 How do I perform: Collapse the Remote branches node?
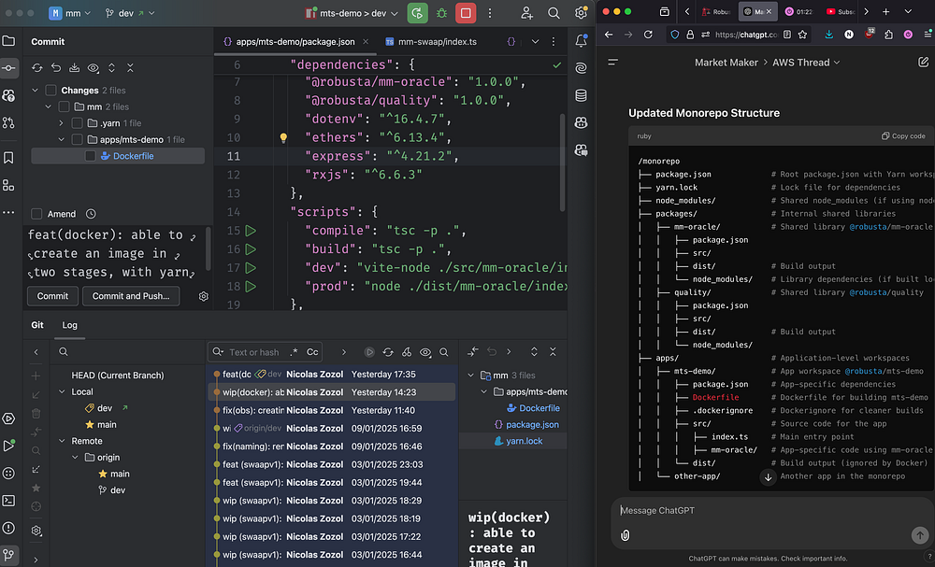click(x=62, y=441)
